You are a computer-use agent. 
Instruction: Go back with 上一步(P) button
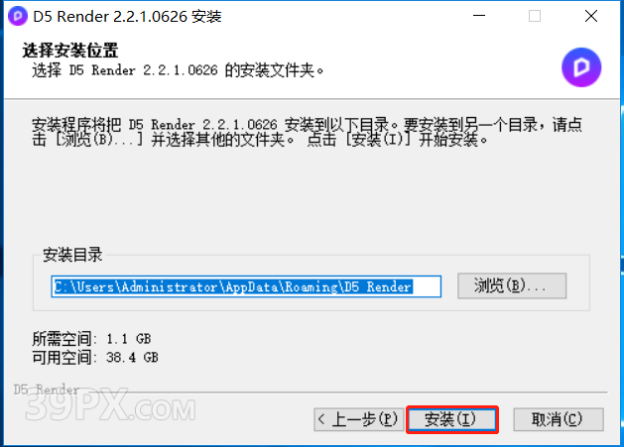tap(358, 419)
